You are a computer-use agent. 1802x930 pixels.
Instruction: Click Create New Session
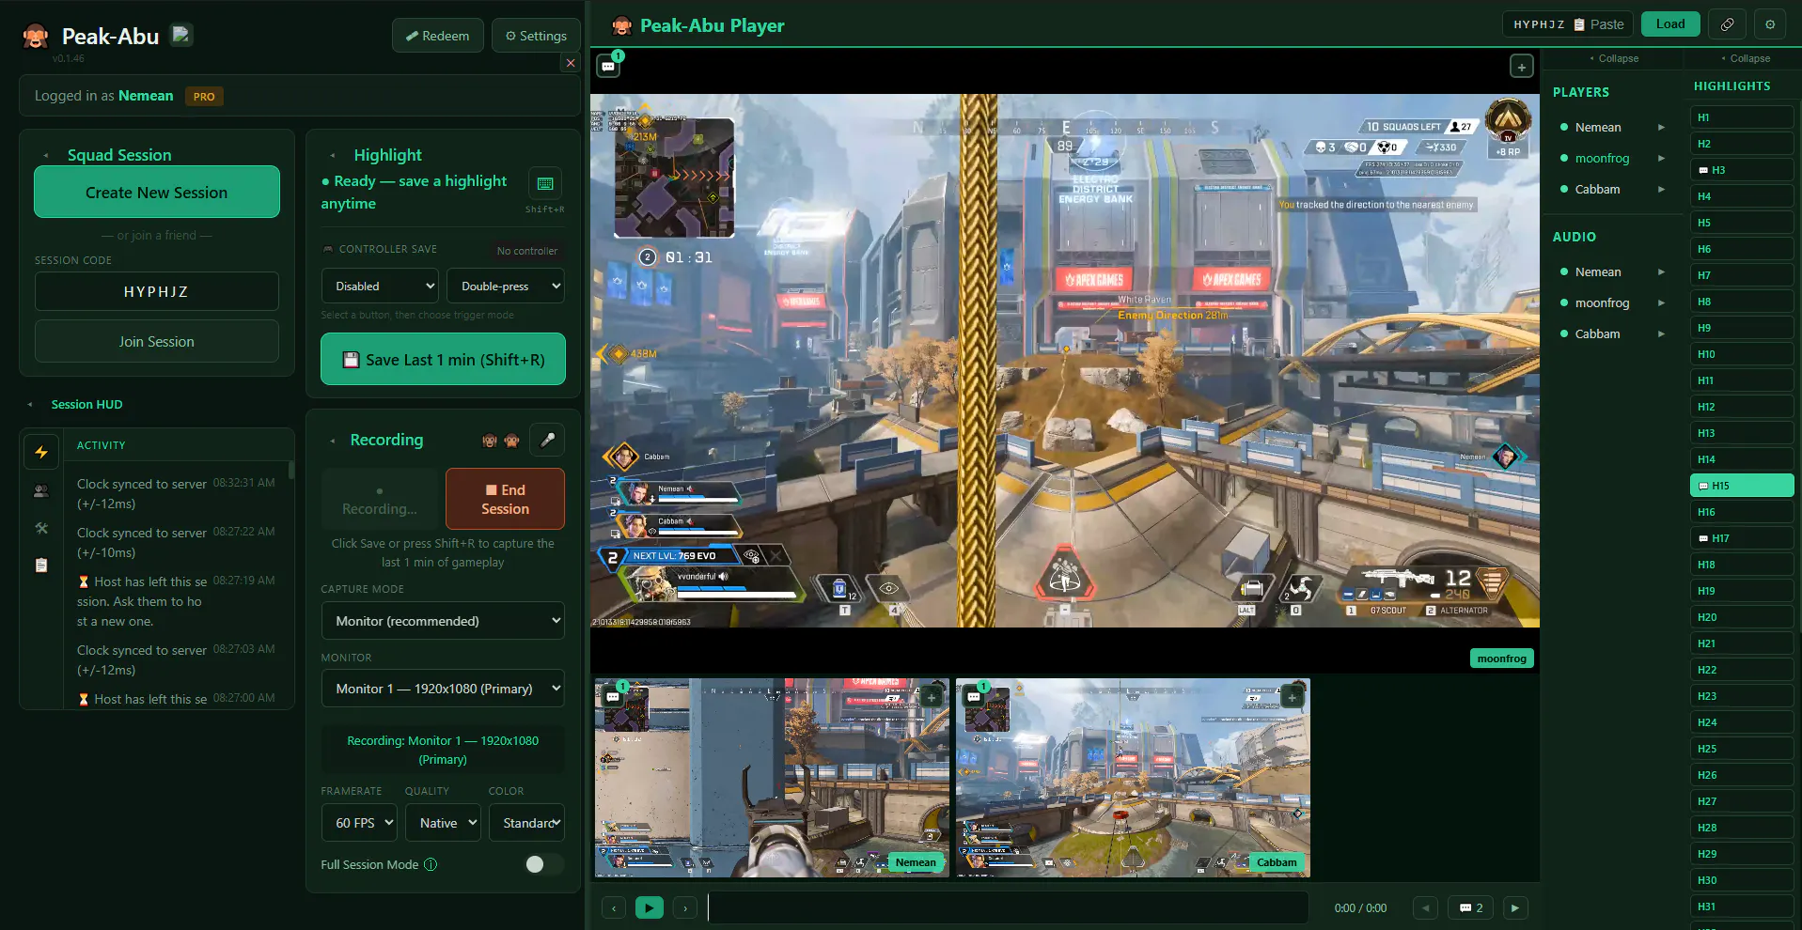coord(157,192)
